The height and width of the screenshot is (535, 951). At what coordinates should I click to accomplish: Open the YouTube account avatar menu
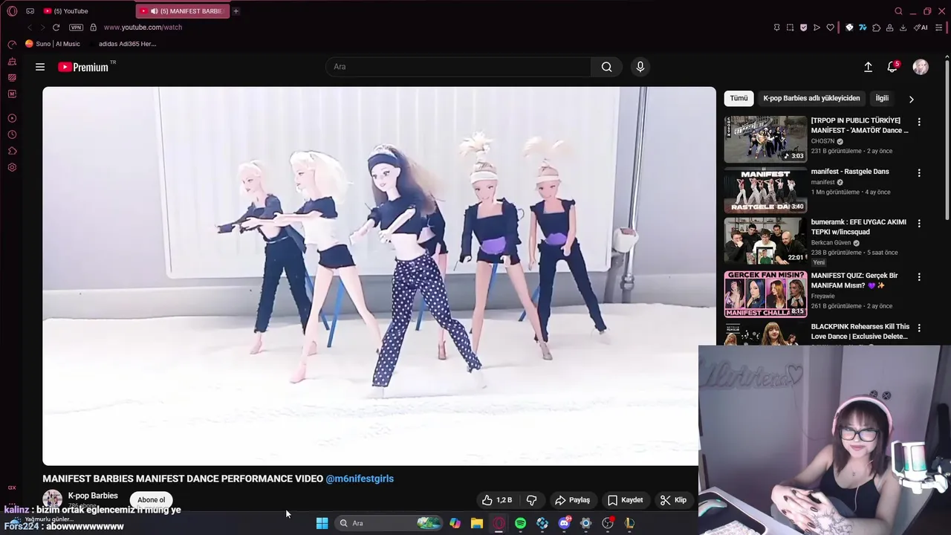[x=921, y=67]
